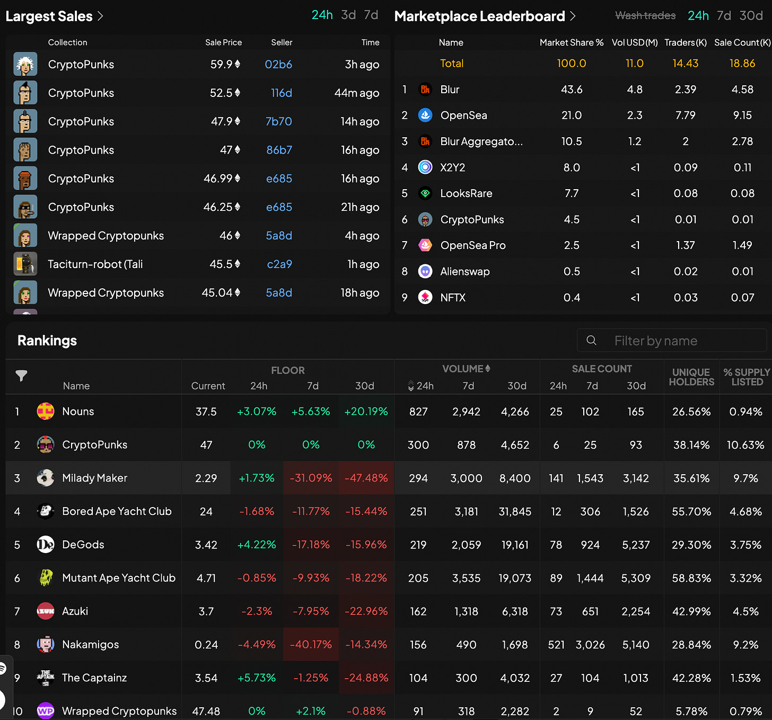Sort by % Supply Listed header
Image resolution: width=772 pixels, height=720 pixels.
tap(747, 377)
